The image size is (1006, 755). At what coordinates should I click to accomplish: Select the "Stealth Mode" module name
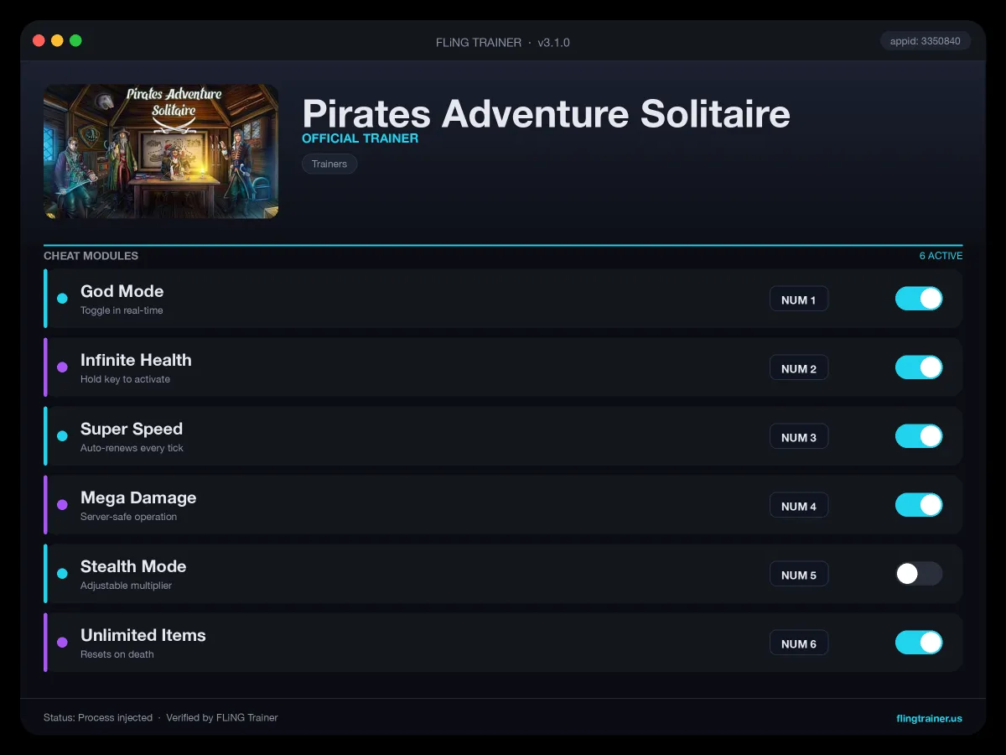133,566
